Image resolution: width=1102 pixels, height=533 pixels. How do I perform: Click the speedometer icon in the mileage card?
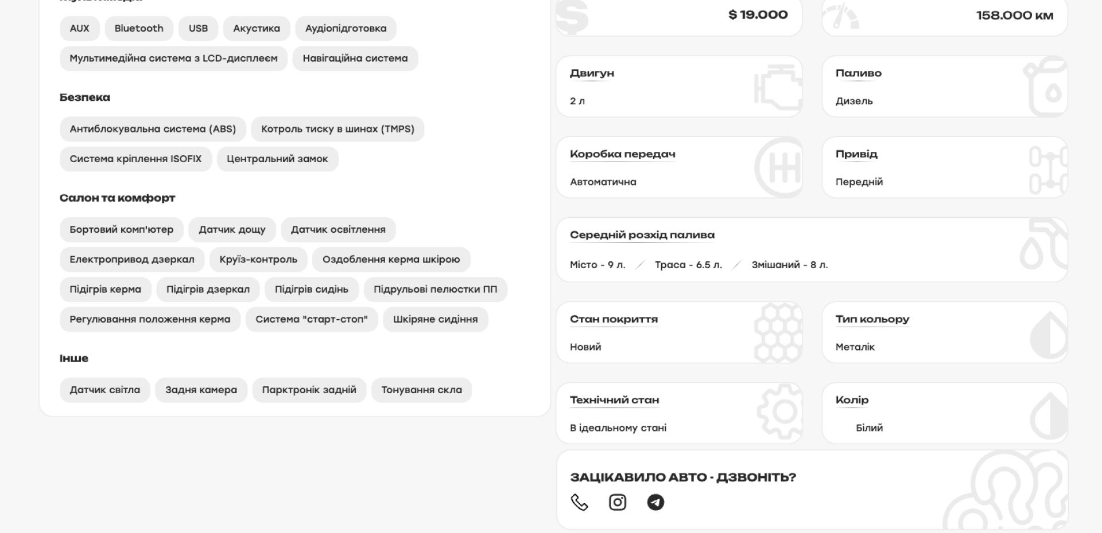point(840,17)
